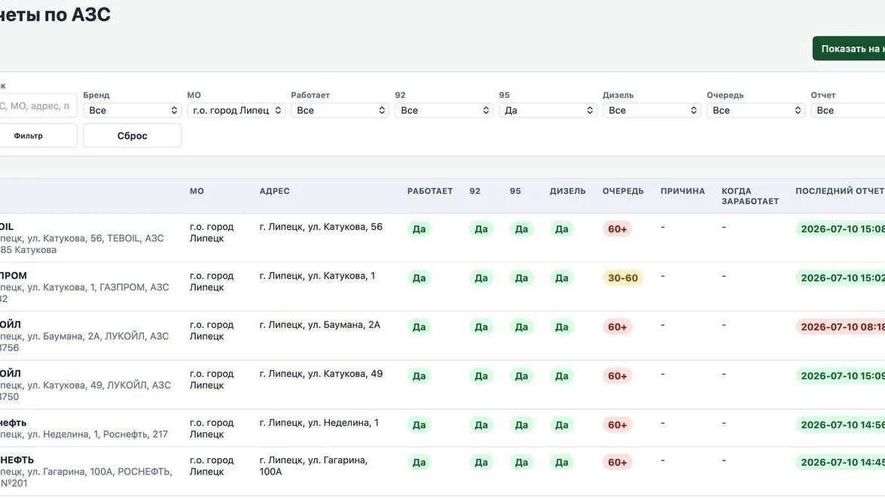Viewport: 885px width, 498px height.
Task: Click the МО column header
Action: pyautogui.click(x=197, y=191)
